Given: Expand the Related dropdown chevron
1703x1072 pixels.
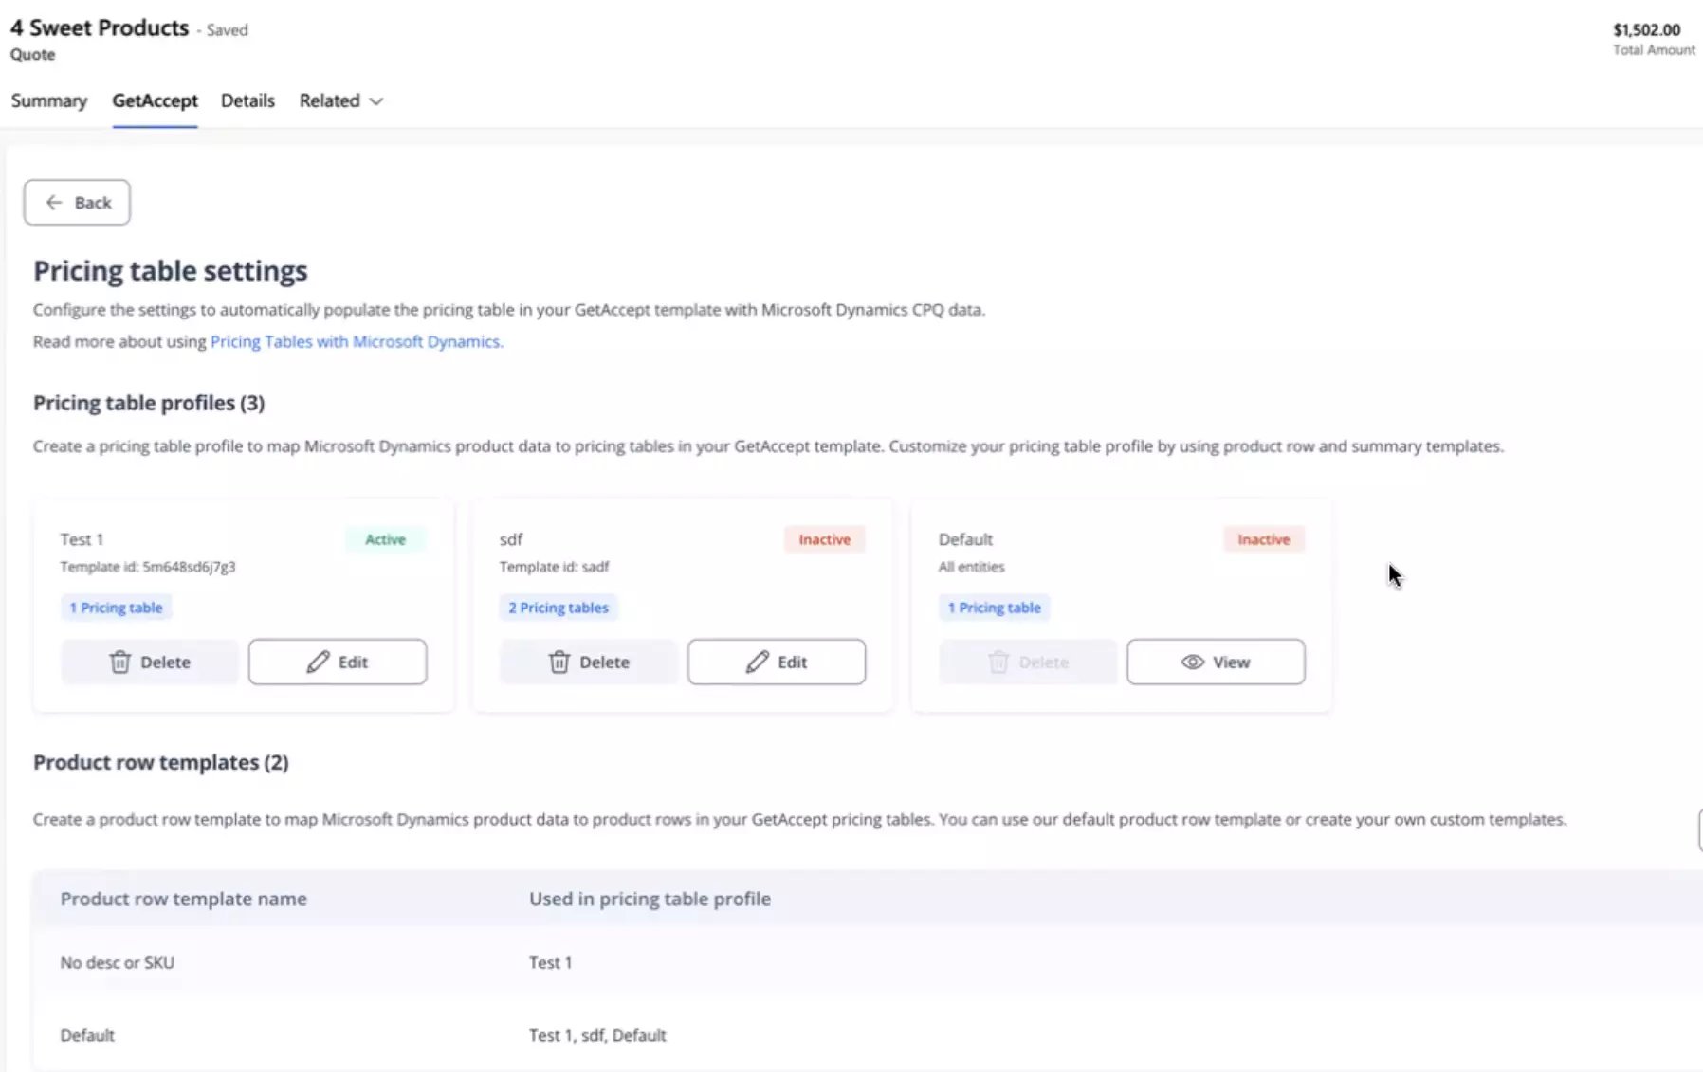Looking at the screenshot, I should point(375,101).
